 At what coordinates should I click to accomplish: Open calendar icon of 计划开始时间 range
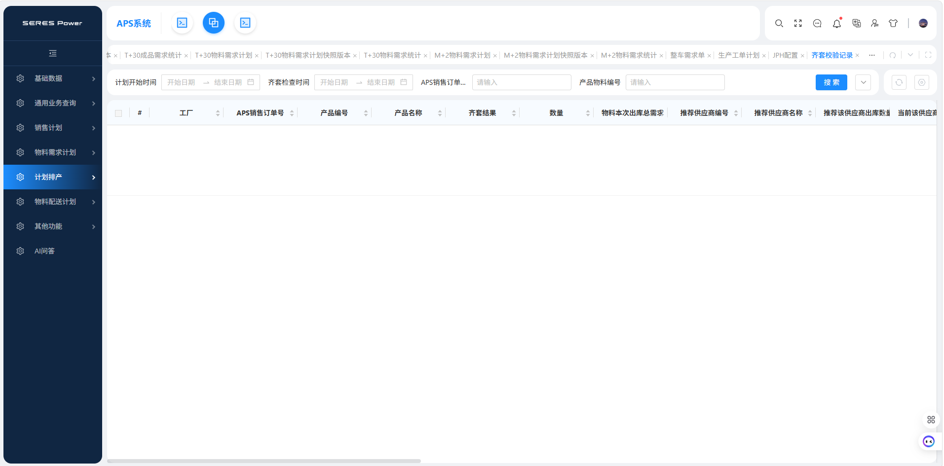pyautogui.click(x=251, y=82)
